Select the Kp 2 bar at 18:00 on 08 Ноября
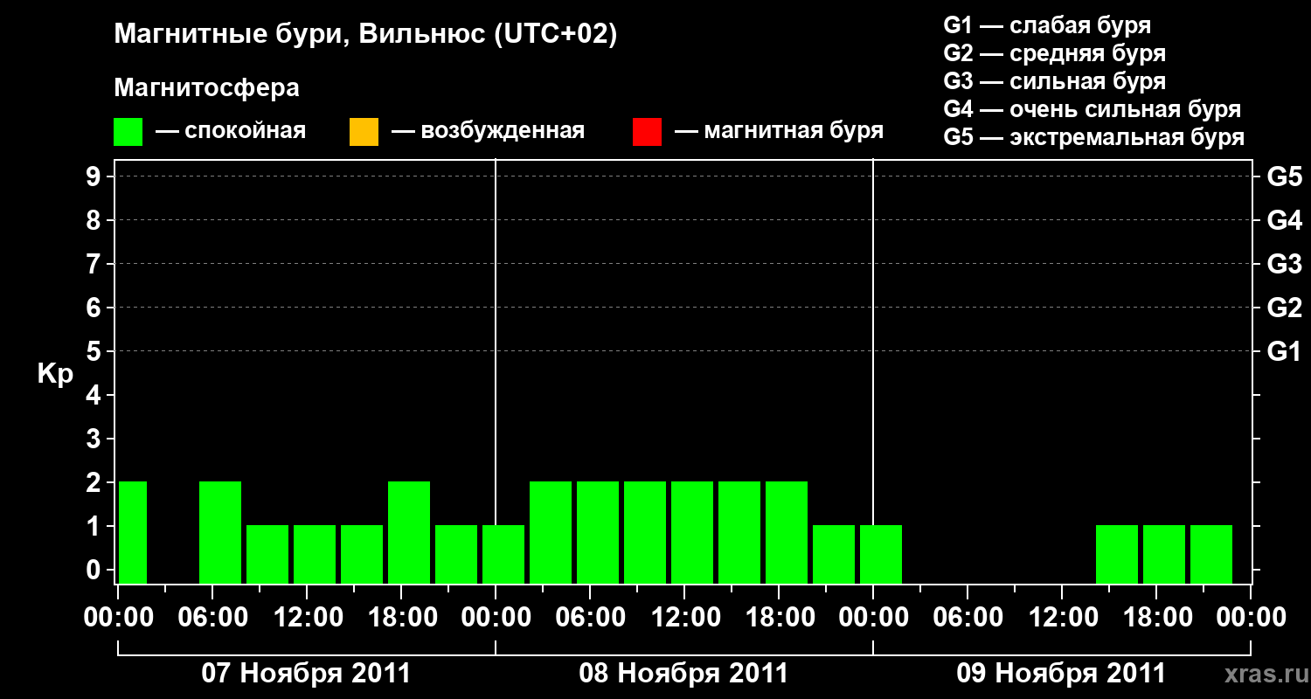 pyautogui.click(x=787, y=533)
